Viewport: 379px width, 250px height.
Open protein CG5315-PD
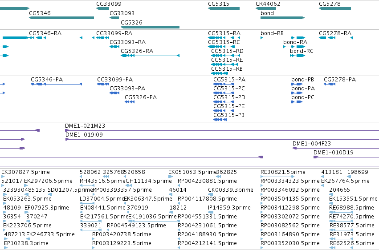(x=224, y=102)
